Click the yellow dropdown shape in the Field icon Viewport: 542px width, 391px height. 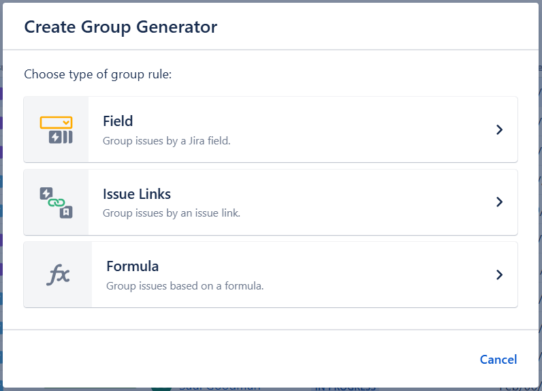(56, 123)
